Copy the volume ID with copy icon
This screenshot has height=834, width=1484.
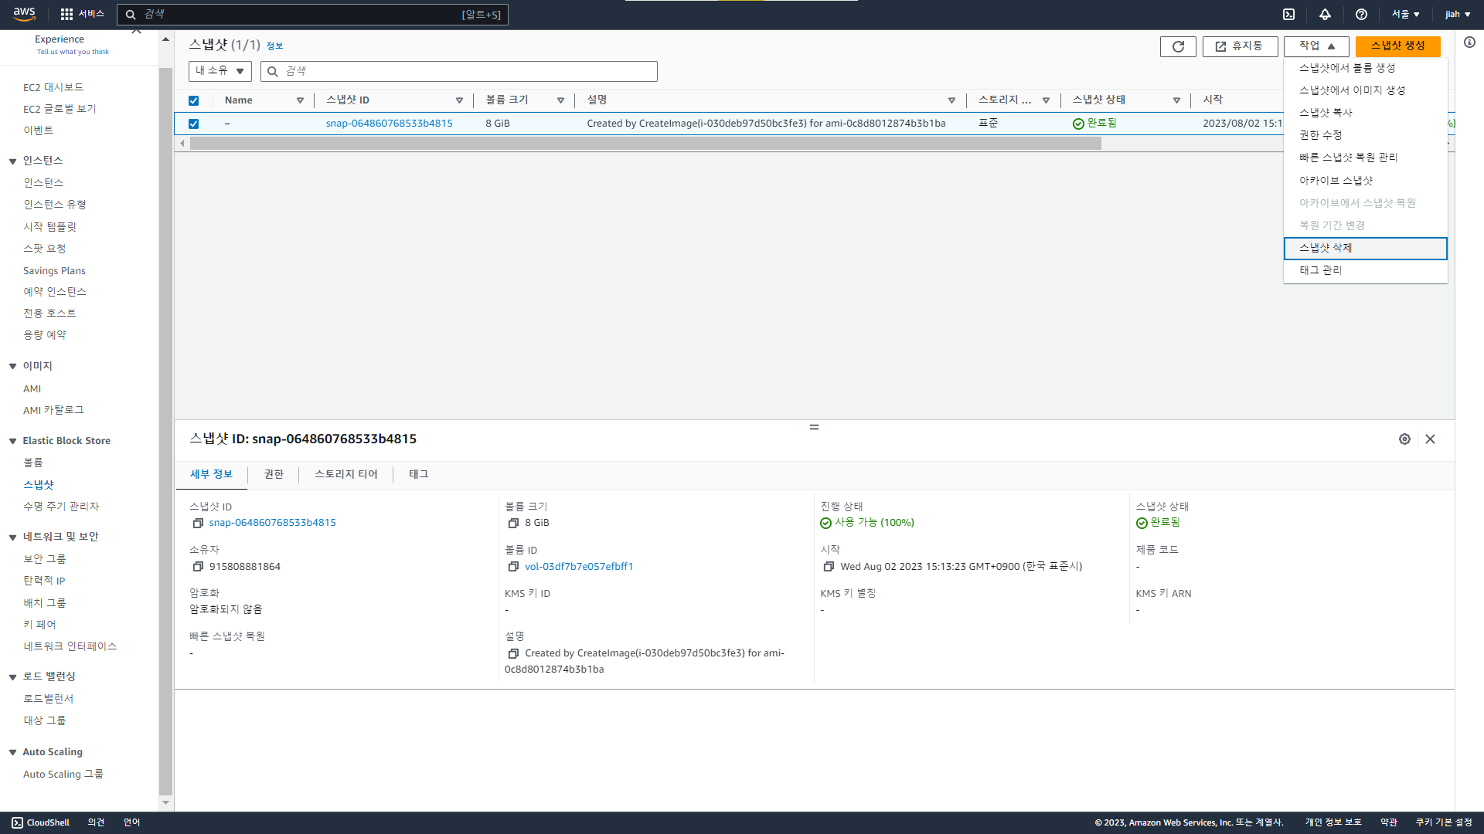click(x=512, y=567)
